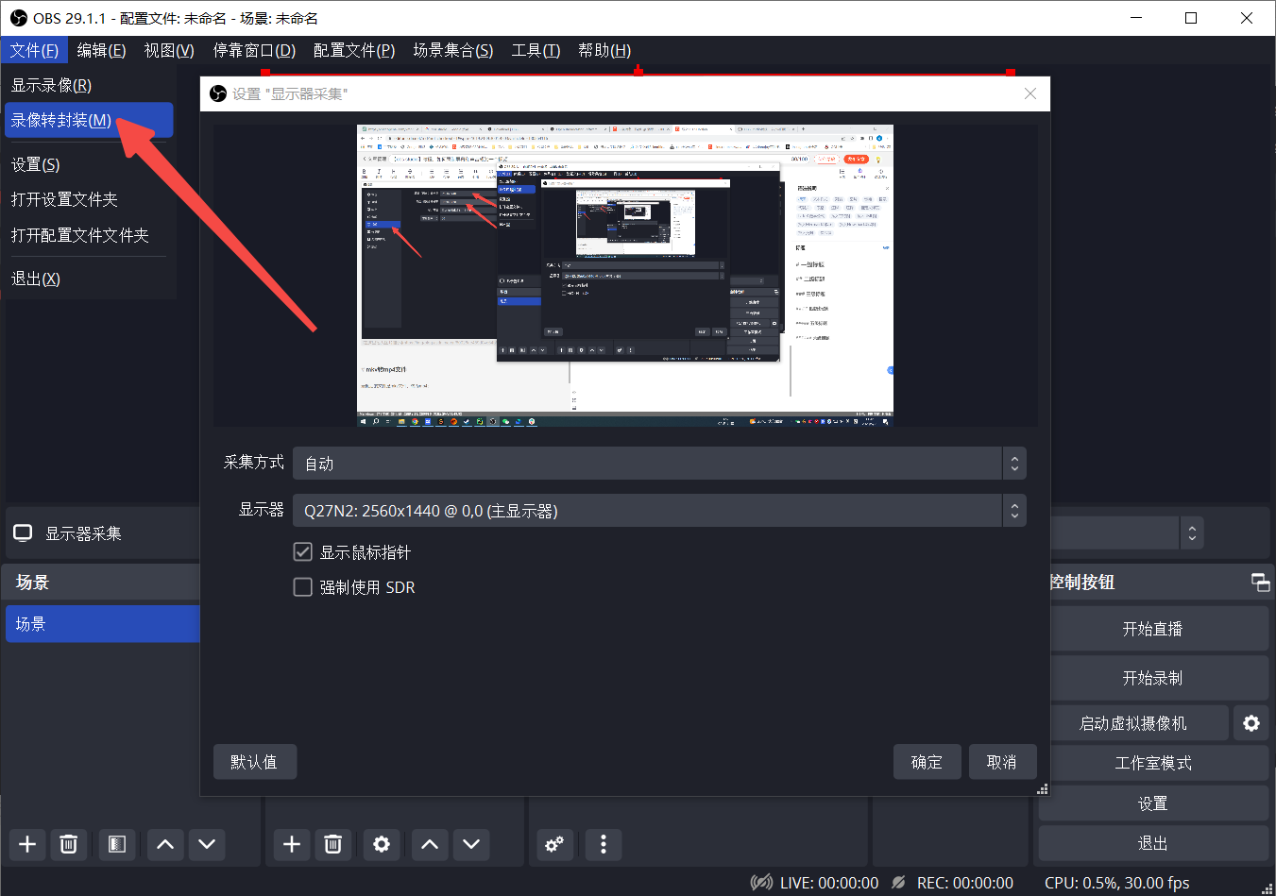This screenshot has width=1276, height=896.
Task: Open source properties with the gear icon
Action: coord(382,844)
